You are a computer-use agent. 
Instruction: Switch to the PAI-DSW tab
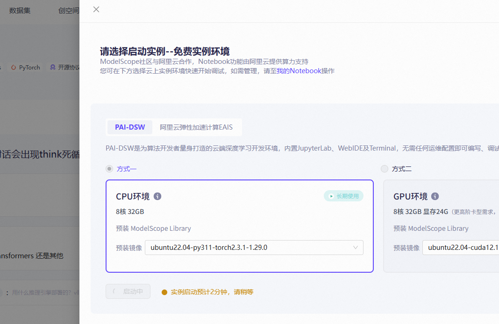coord(130,127)
